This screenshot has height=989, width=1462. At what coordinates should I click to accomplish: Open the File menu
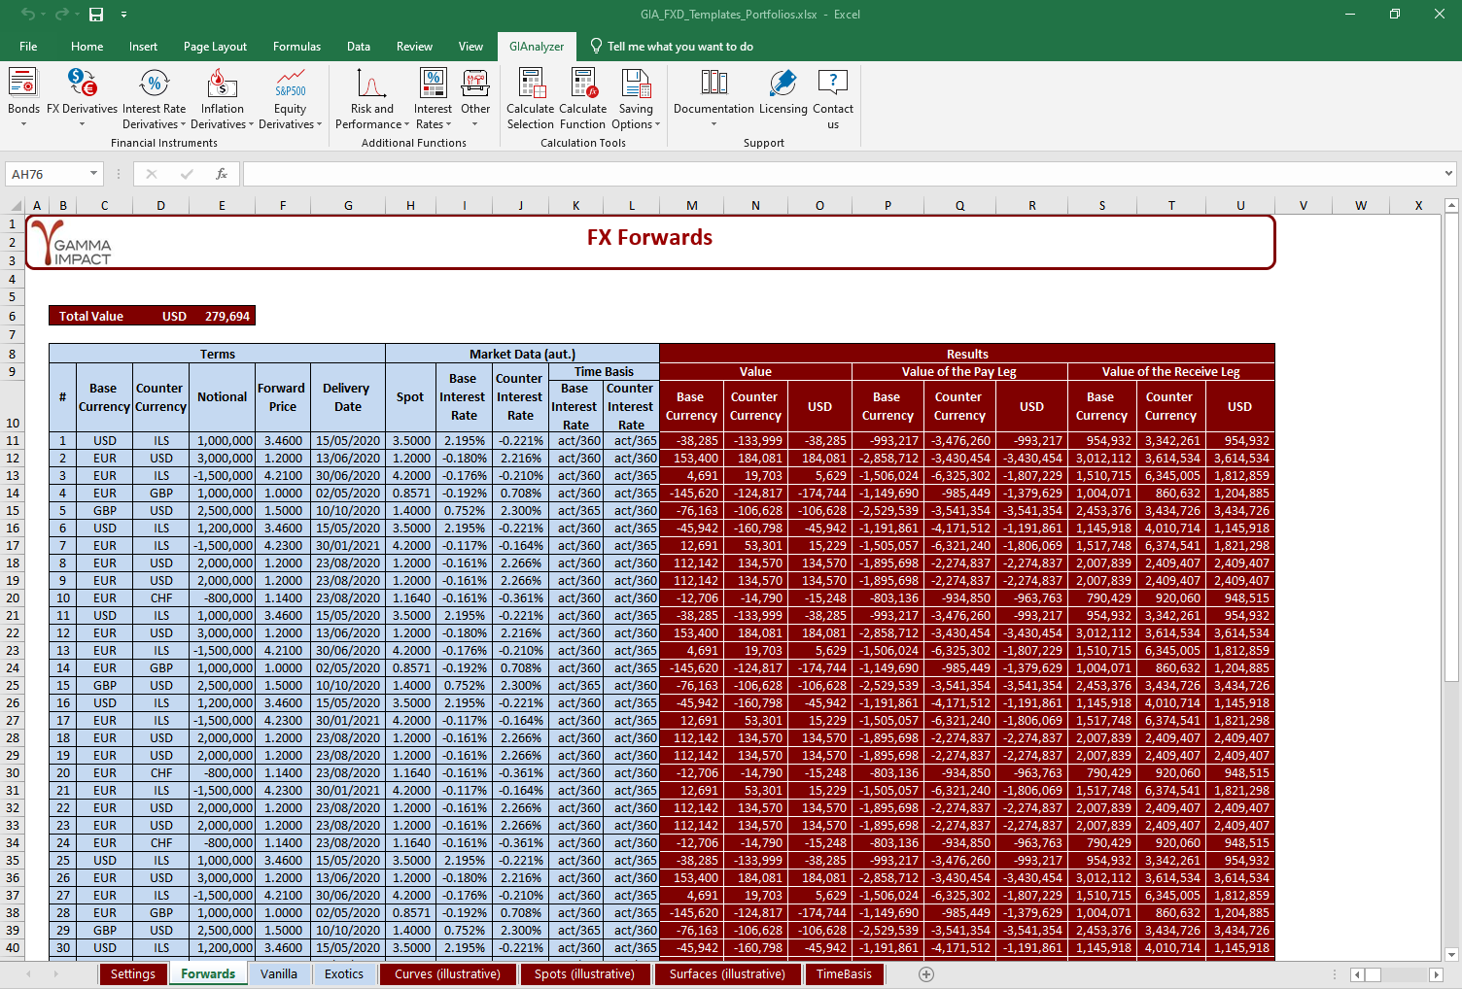point(28,47)
